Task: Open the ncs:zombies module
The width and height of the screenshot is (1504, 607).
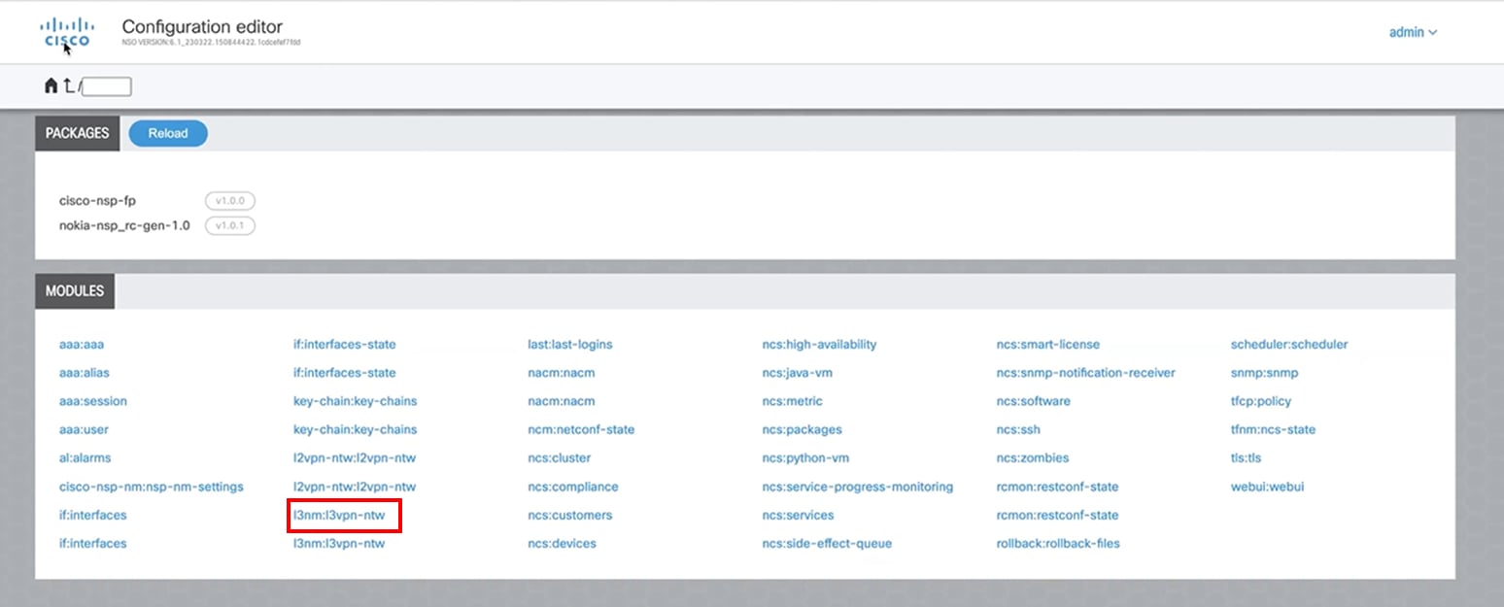Action: 1032,457
